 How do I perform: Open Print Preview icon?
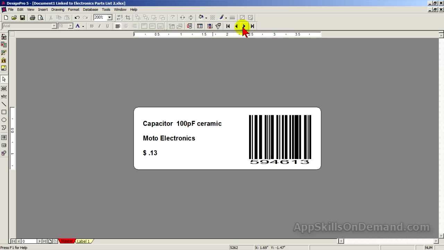click(x=41, y=17)
